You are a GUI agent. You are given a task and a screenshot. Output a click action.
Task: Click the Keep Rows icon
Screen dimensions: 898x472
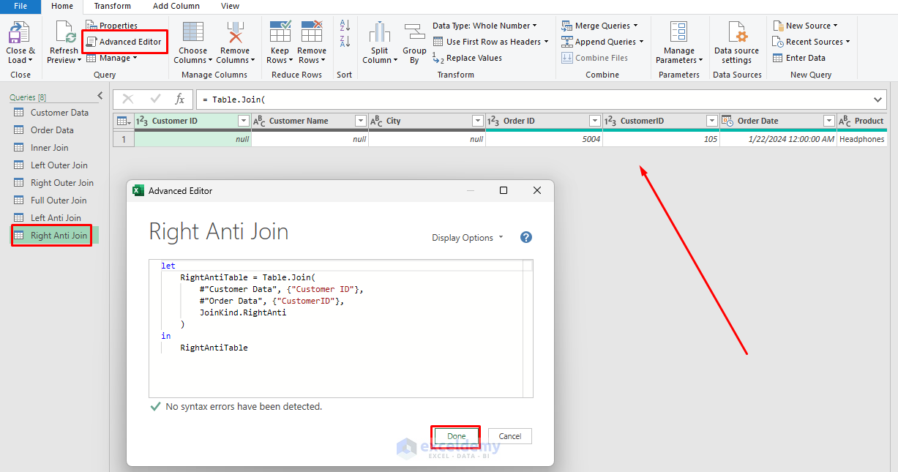[x=280, y=32]
